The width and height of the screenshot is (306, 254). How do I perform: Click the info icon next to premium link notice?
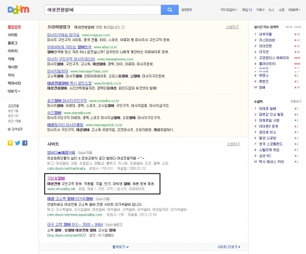click(x=123, y=27)
